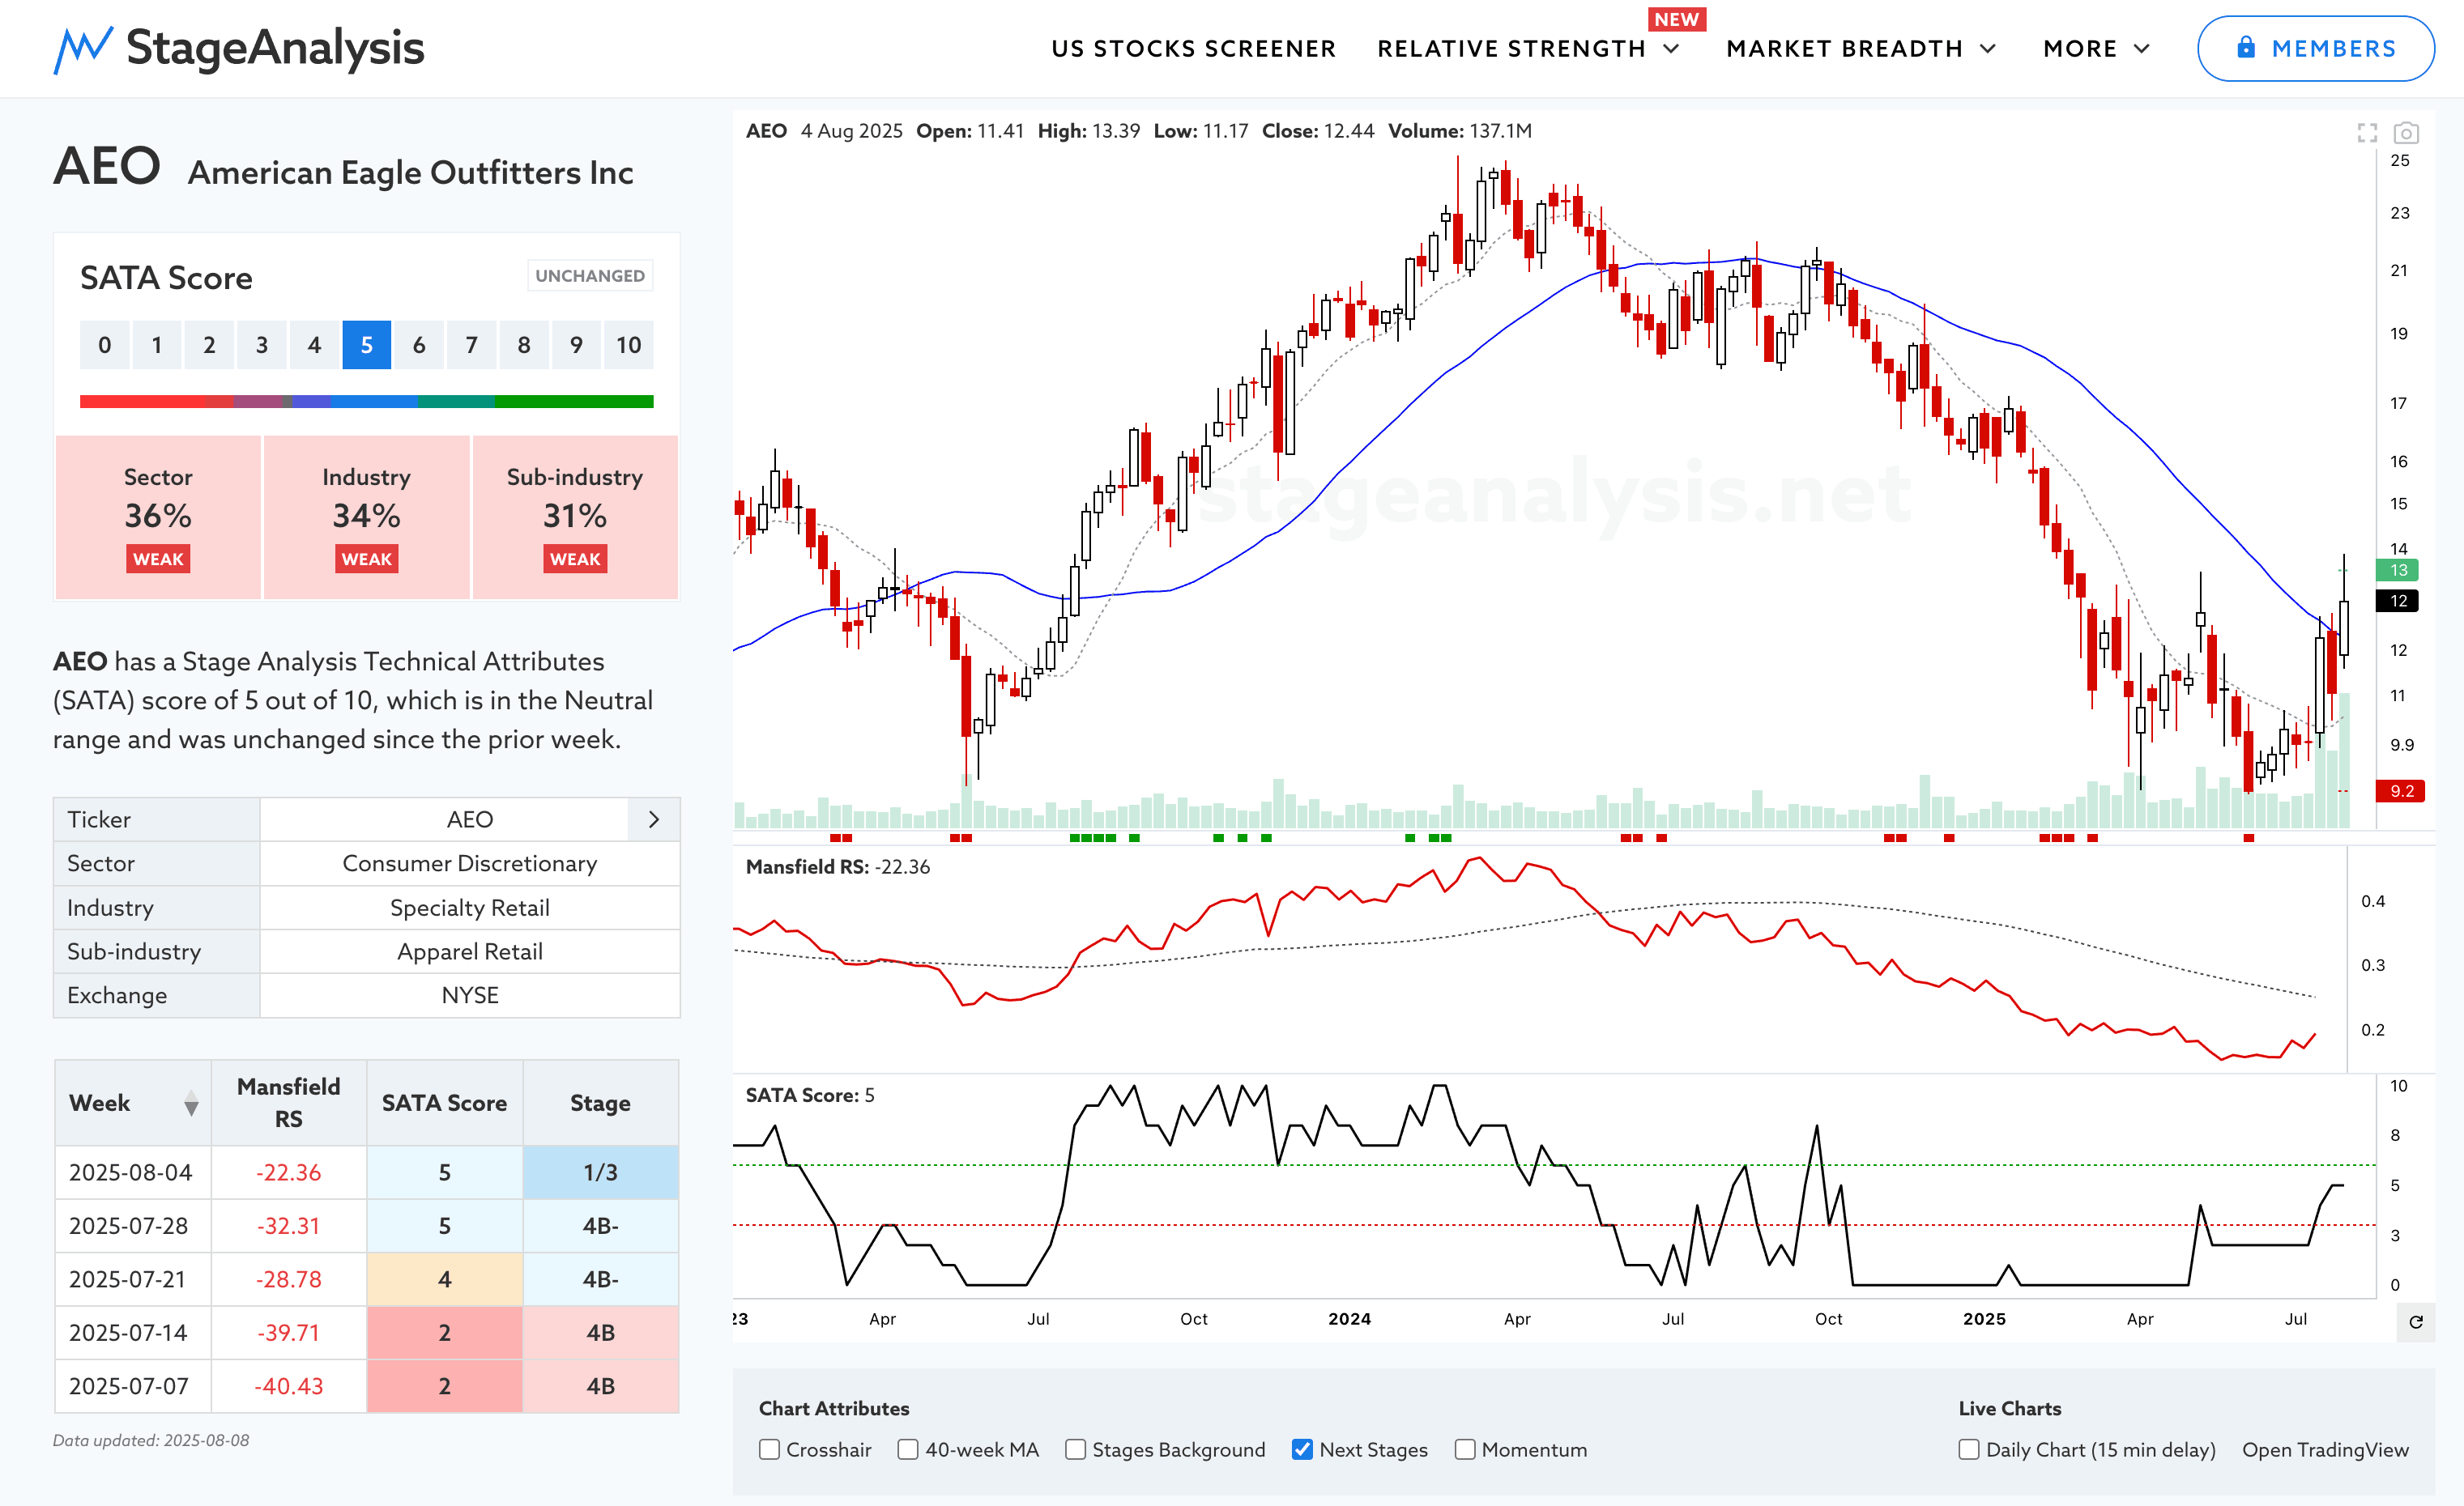Toggle Stages Background checkbox

click(x=1075, y=1449)
